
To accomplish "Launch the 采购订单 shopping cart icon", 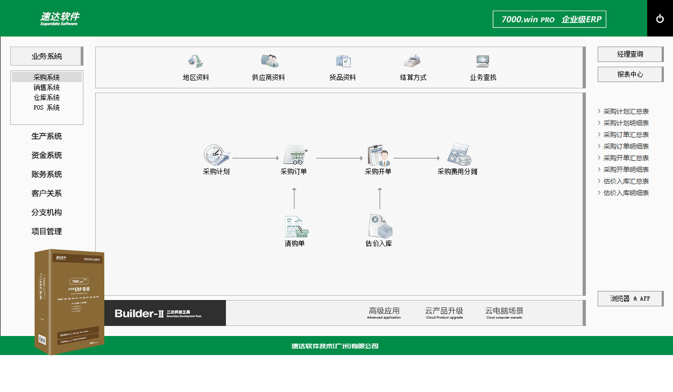I will pos(294,155).
